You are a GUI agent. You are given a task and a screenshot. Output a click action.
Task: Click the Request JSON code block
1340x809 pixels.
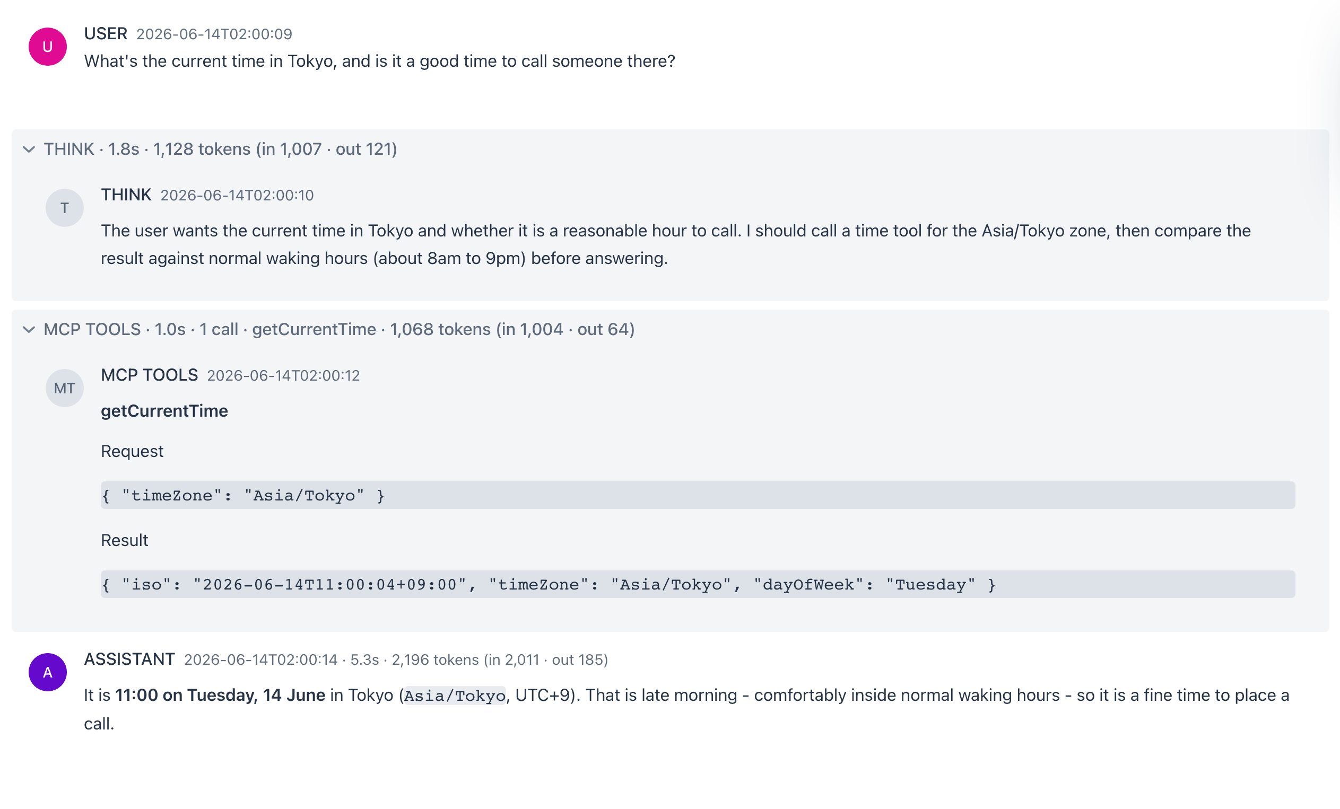(698, 496)
